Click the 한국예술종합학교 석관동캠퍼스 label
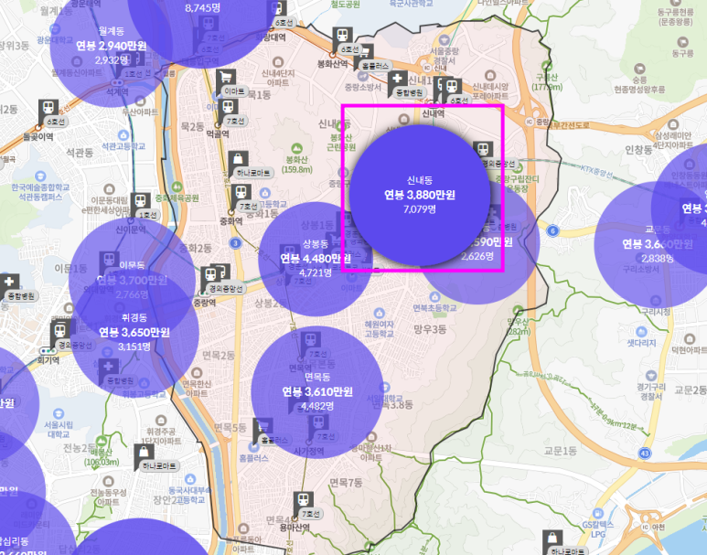This screenshot has width=707, height=555. (41, 192)
